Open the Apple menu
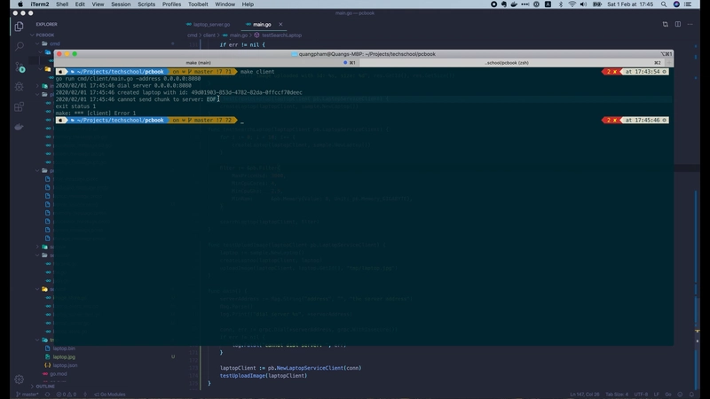710x399 pixels. (x=20, y=4)
